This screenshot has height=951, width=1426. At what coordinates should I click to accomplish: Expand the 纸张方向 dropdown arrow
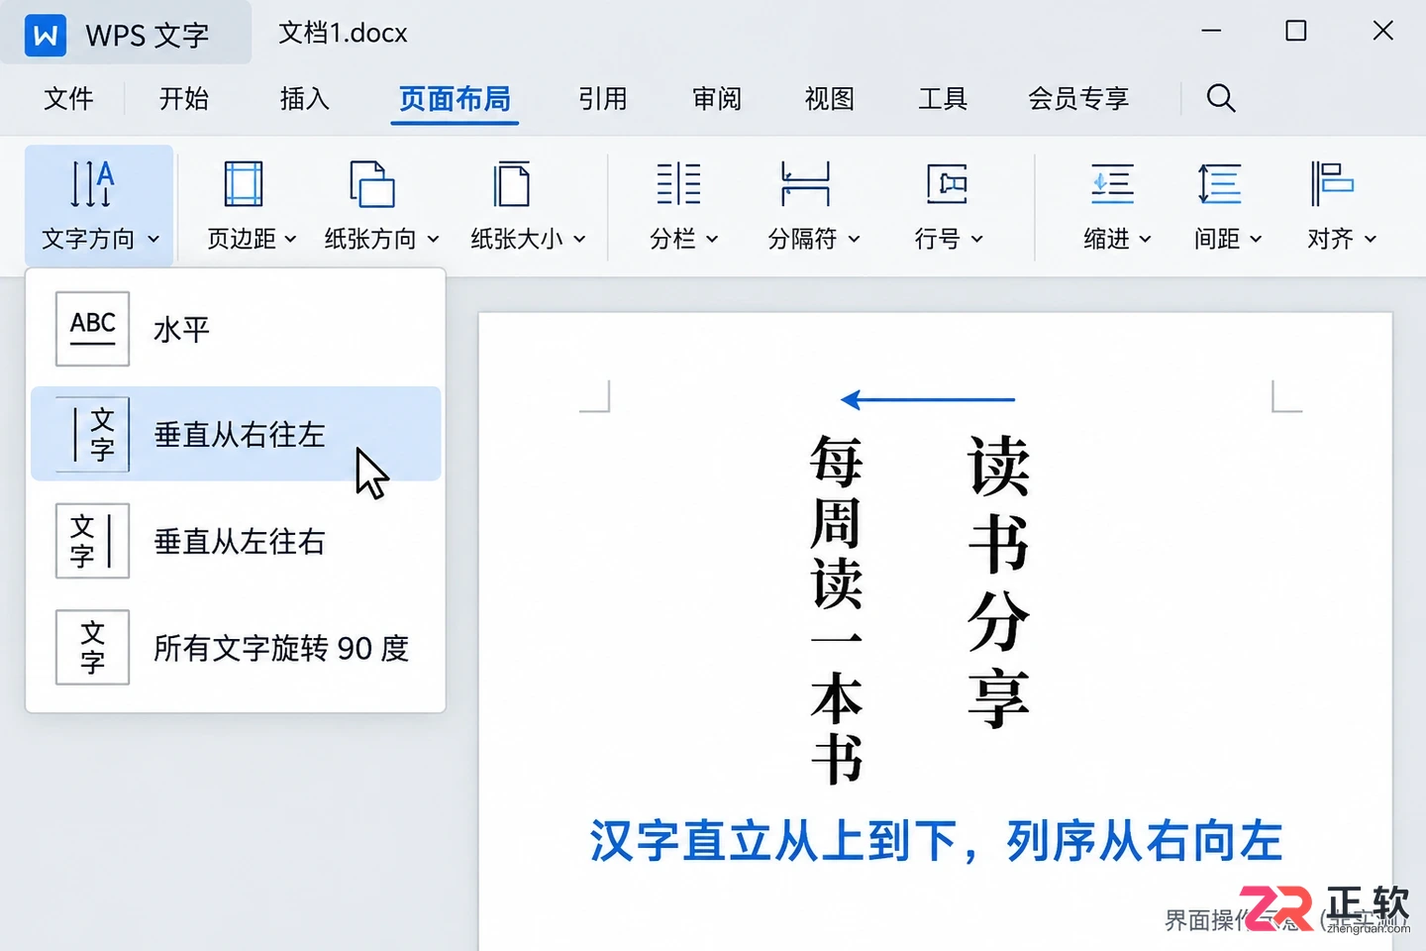pos(433,239)
